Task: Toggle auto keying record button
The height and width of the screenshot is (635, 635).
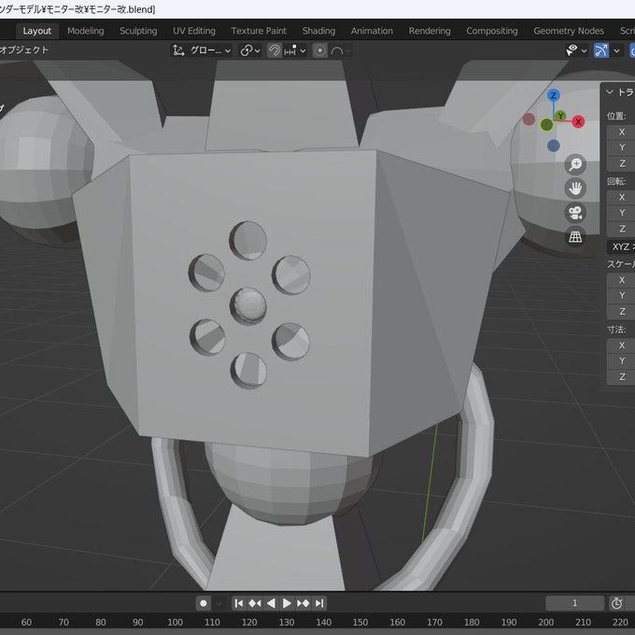Action: coord(204,603)
